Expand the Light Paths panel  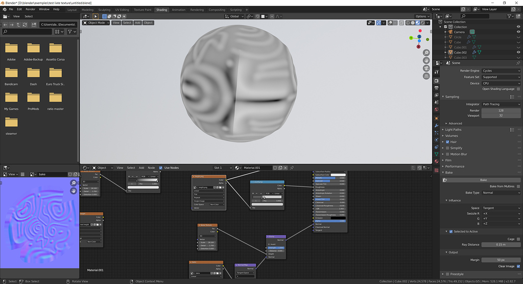tap(453, 129)
